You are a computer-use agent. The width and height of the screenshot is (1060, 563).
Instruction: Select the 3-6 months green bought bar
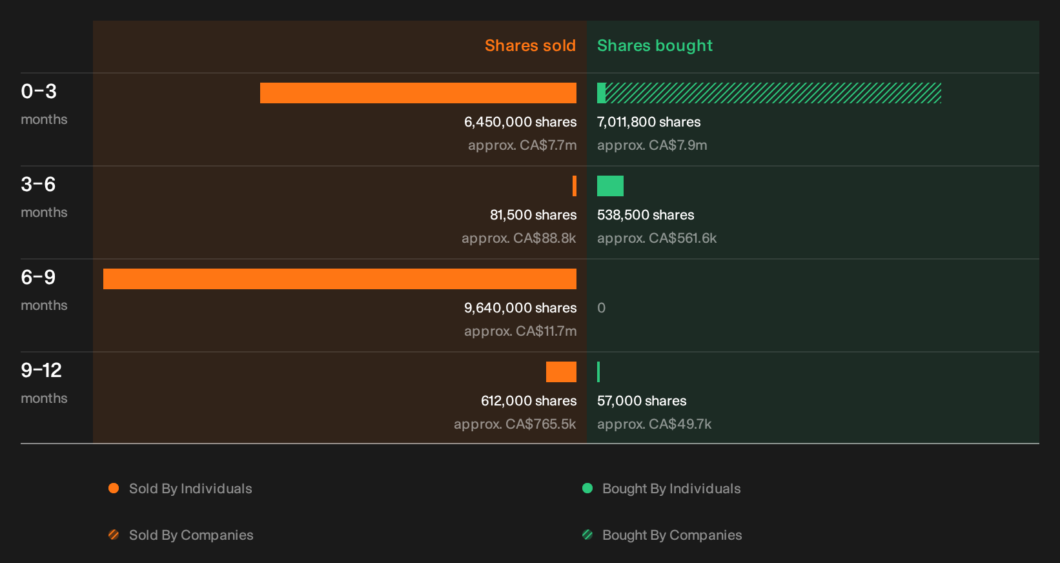[x=610, y=186]
